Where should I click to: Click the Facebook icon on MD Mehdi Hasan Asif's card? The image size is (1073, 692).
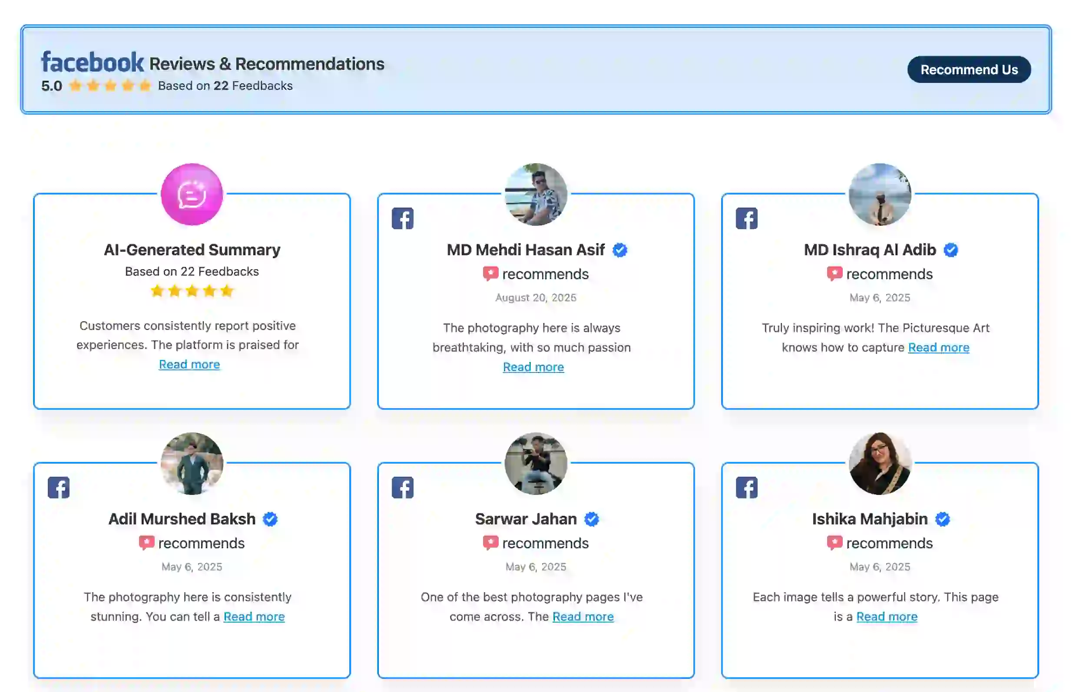pyautogui.click(x=402, y=218)
